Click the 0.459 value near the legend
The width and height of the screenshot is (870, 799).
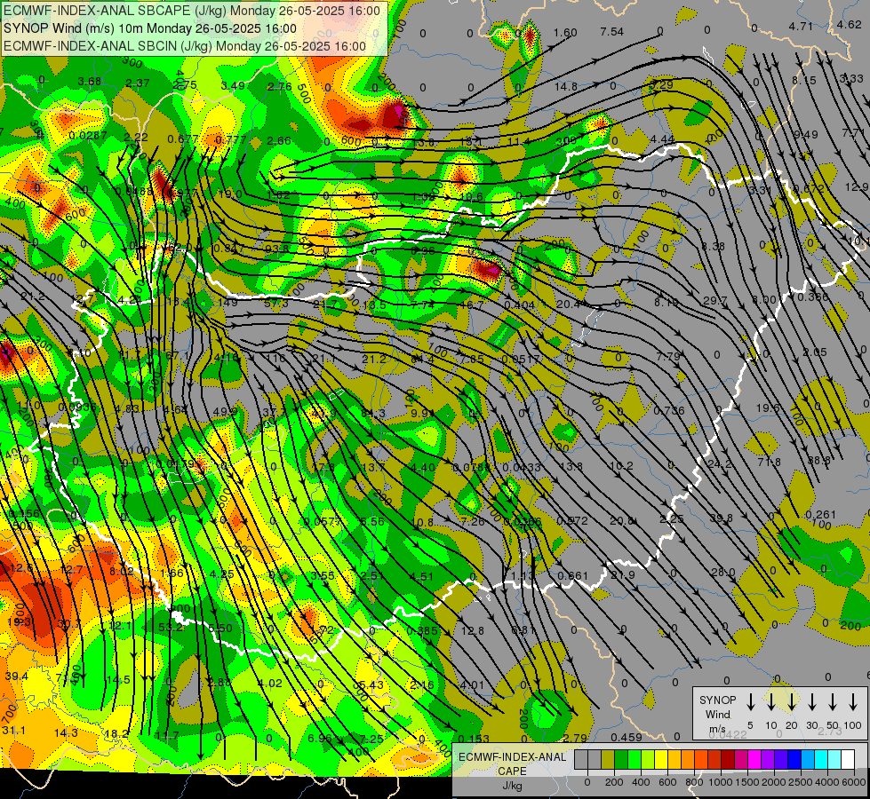627,737
